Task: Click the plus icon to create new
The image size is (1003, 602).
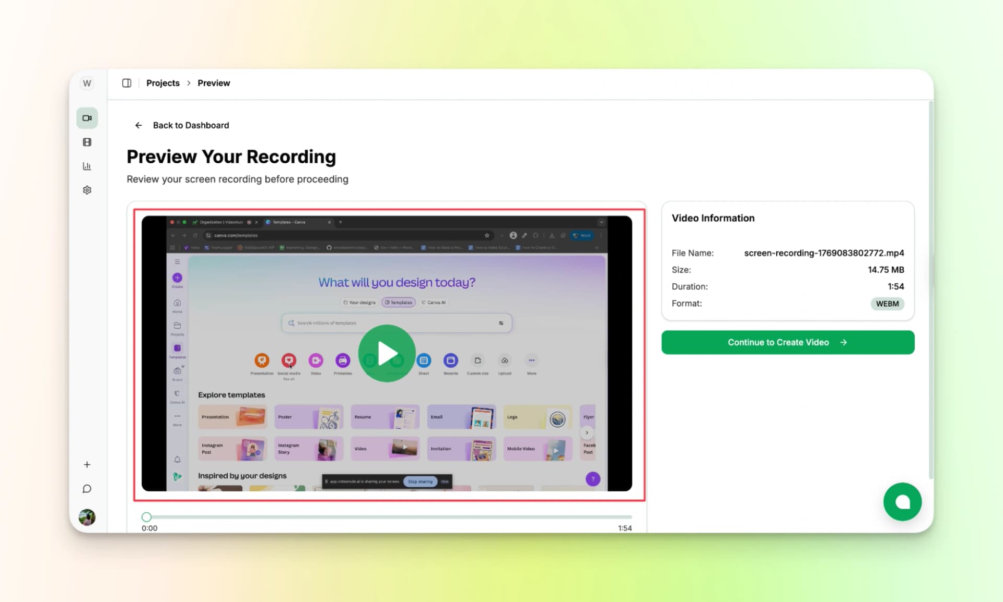Action: [x=87, y=464]
